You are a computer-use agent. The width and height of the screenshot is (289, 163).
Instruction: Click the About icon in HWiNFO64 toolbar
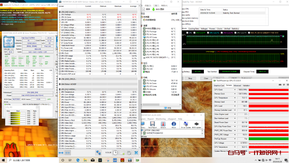pos(174,124)
